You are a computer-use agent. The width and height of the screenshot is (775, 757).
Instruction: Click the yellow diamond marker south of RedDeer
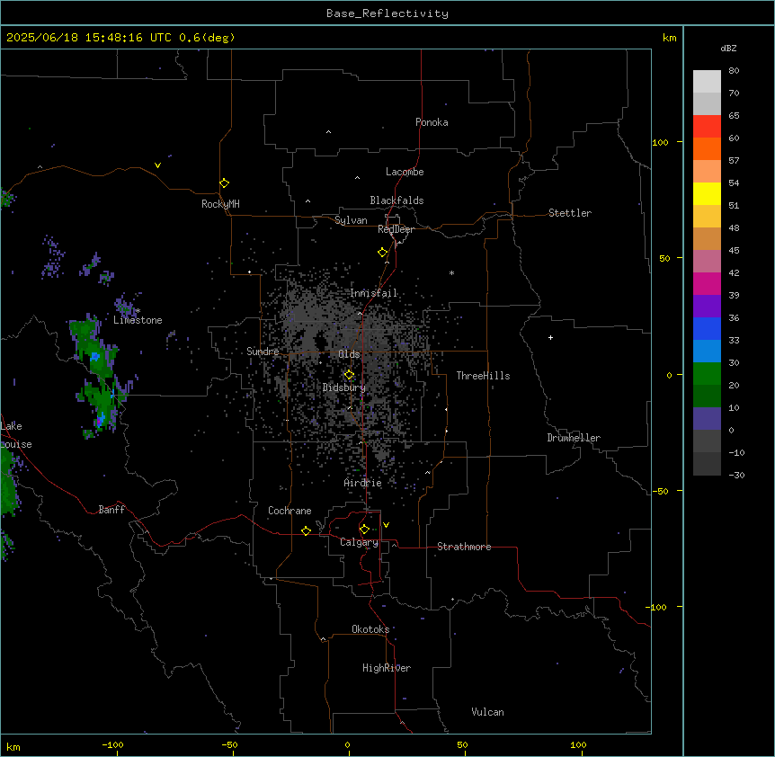click(x=383, y=253)
